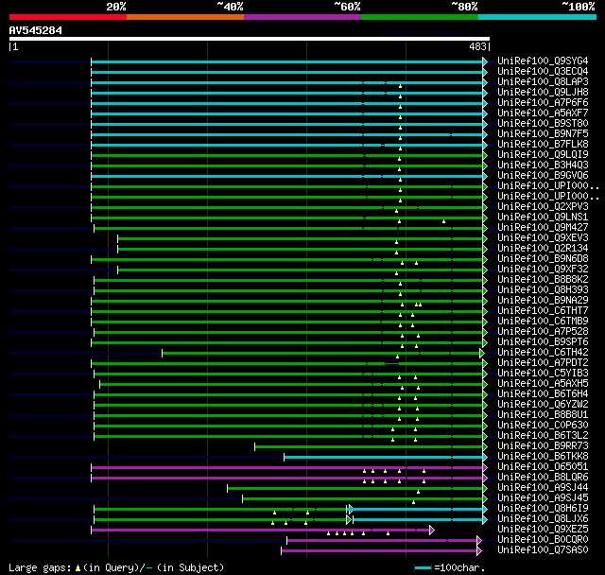This screenshot has width=605, height=575.
Task: Select the UniRef100_B7FLK8 label
Action: coord(543,145)
